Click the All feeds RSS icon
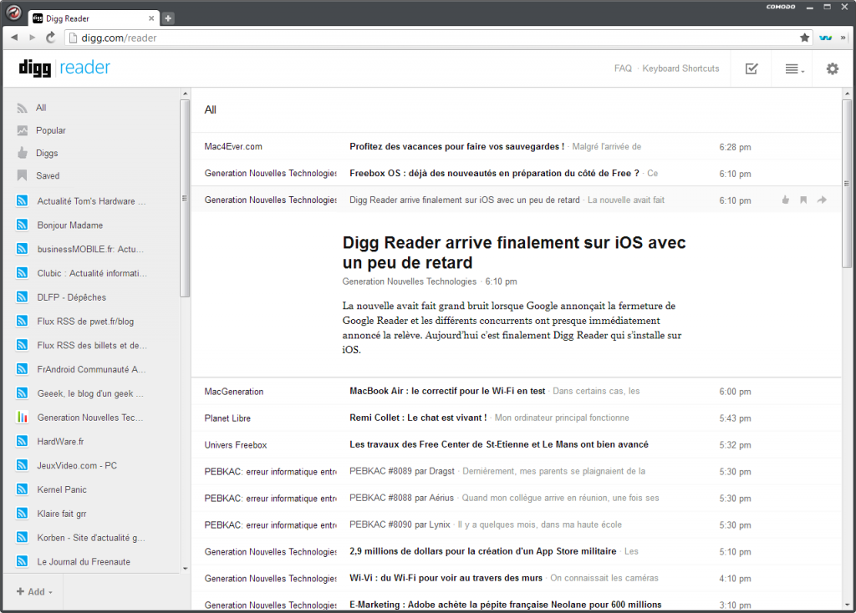This screenshot has width=856, height=613. [23, 108]
